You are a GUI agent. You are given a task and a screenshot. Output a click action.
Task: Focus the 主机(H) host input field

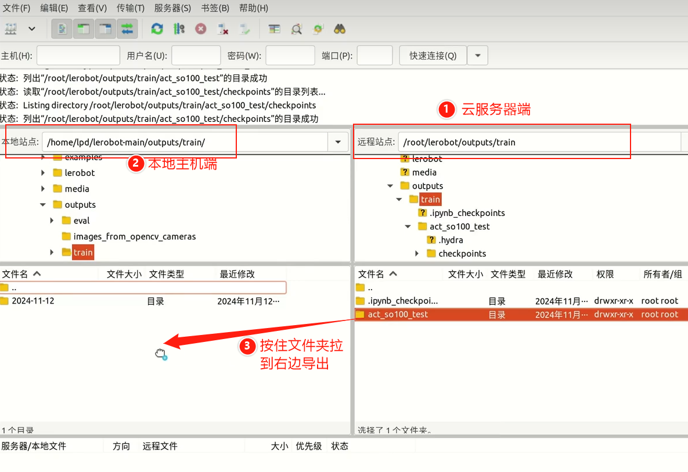(78, 55)
